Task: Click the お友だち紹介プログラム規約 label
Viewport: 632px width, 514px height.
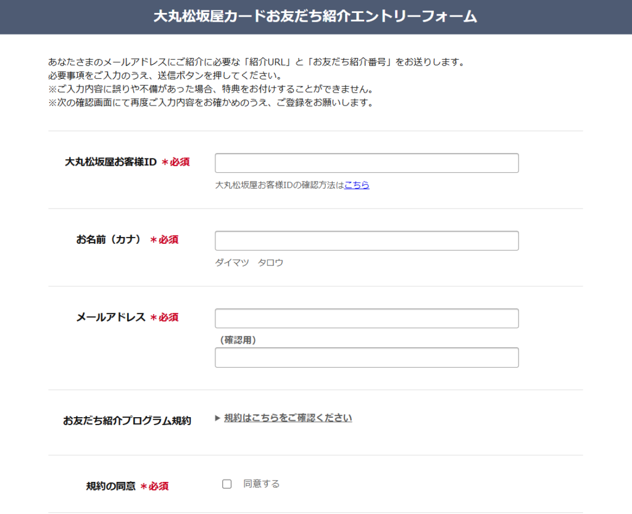Action: pos(127,421)
